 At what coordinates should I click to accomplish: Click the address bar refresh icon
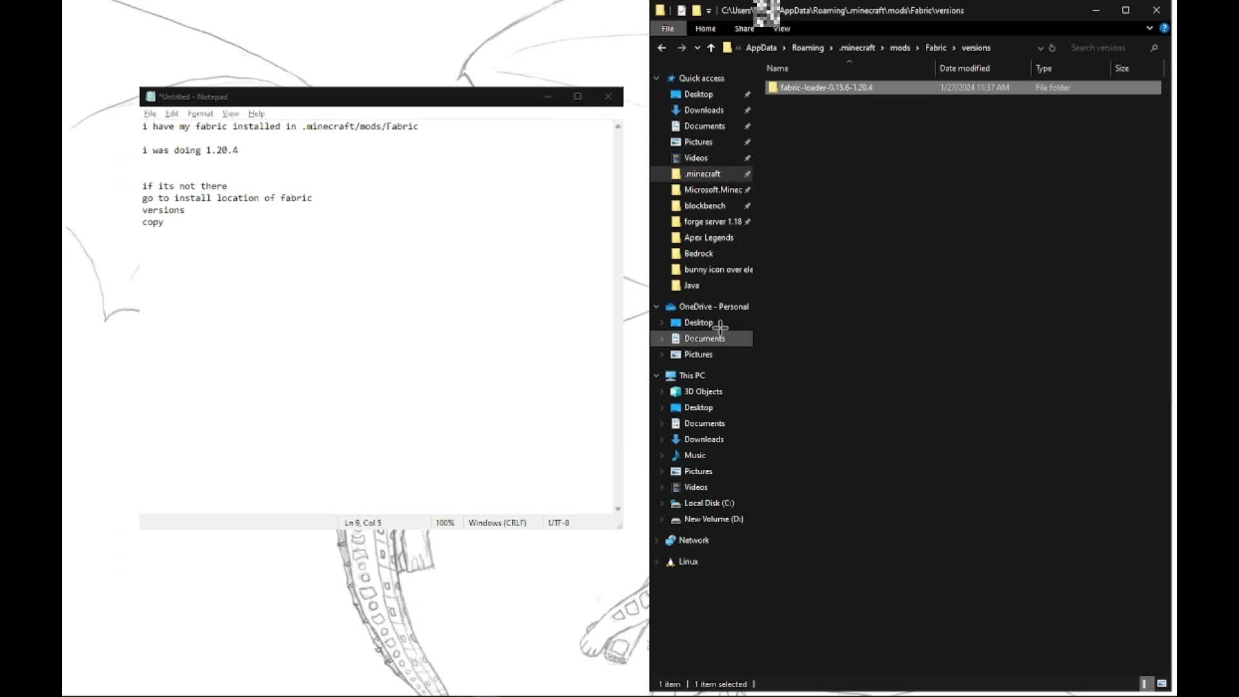(1053, 48)
